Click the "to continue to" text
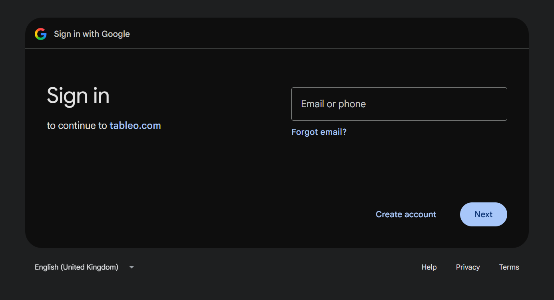Image resolution: width=554 pixels, height=300 pixels. 77,126
